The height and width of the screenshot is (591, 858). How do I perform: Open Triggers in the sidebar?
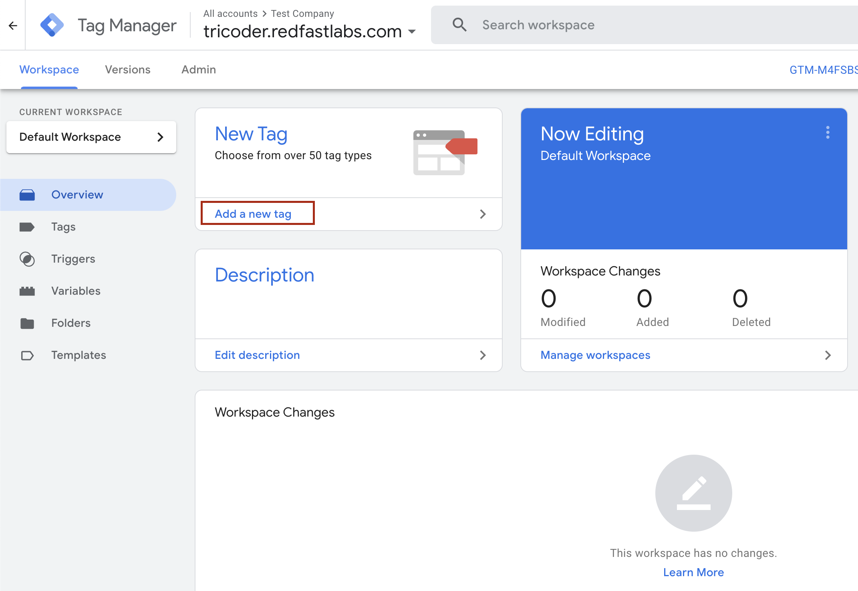pos(88,259)
